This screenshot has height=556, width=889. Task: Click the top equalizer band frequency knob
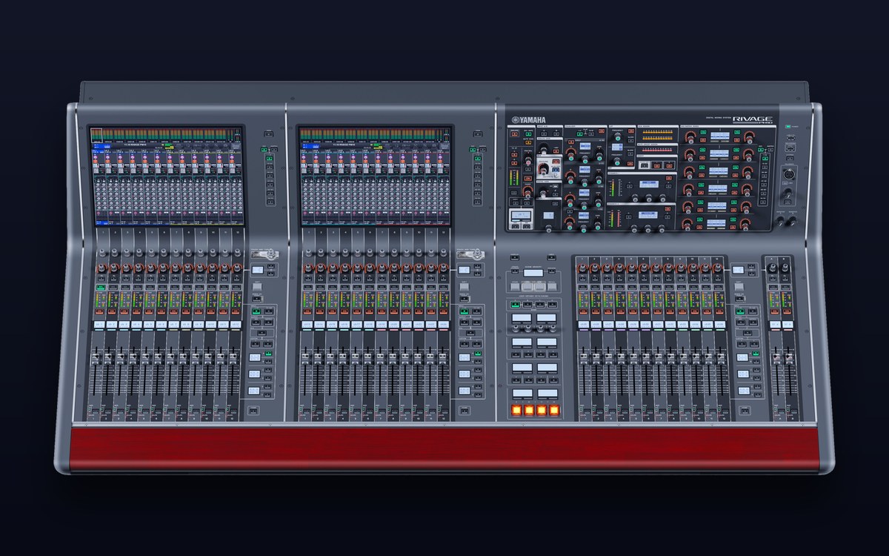pos(585,159)
